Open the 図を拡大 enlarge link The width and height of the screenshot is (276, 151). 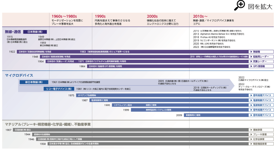(x=260, y=7)
